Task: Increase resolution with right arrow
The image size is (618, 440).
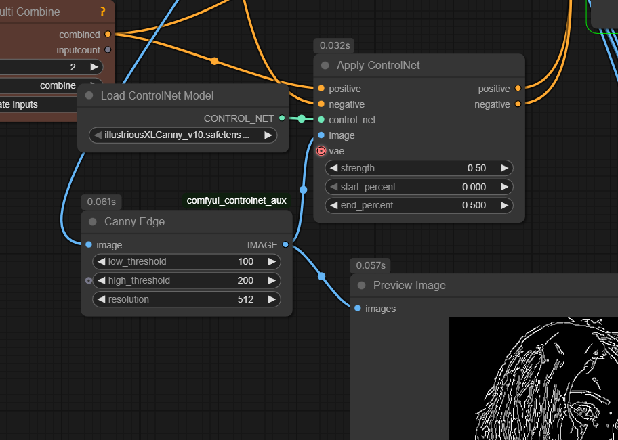Action: coord(272,299)
